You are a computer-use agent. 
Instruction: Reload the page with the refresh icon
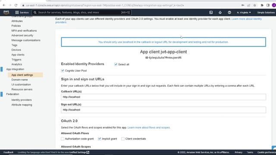click(16, 5)
